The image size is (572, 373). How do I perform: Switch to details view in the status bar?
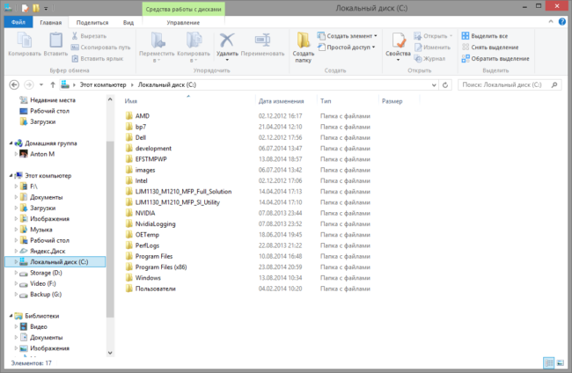pos(548,362)
